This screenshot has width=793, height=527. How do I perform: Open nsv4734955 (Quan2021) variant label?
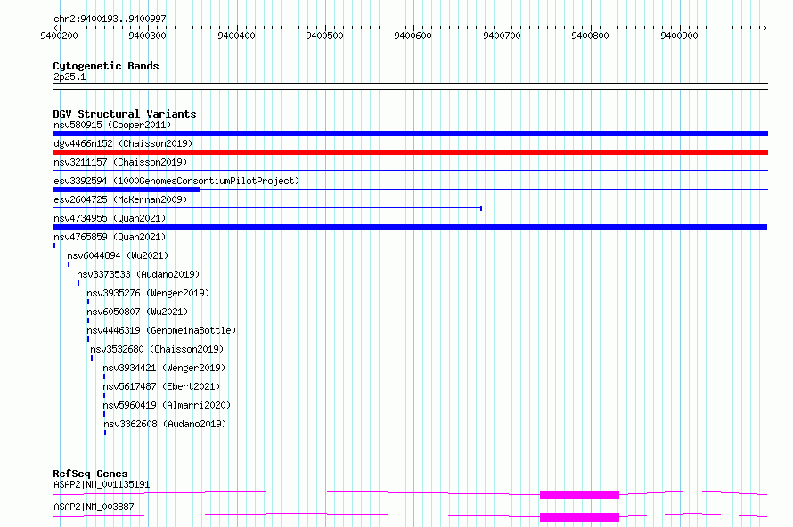tap(110, 218)
